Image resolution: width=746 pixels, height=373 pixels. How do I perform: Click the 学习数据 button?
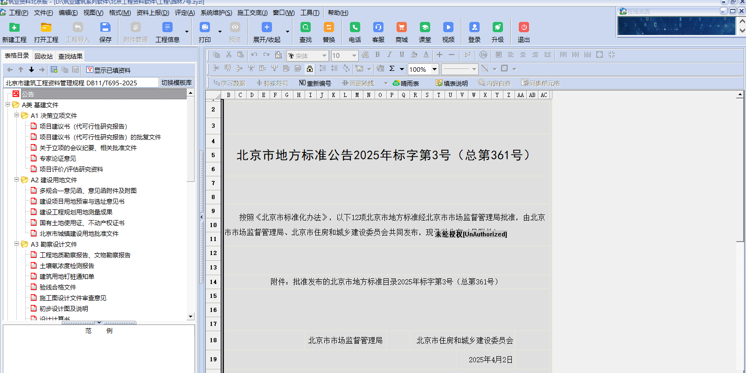click(x=229, y=83)
